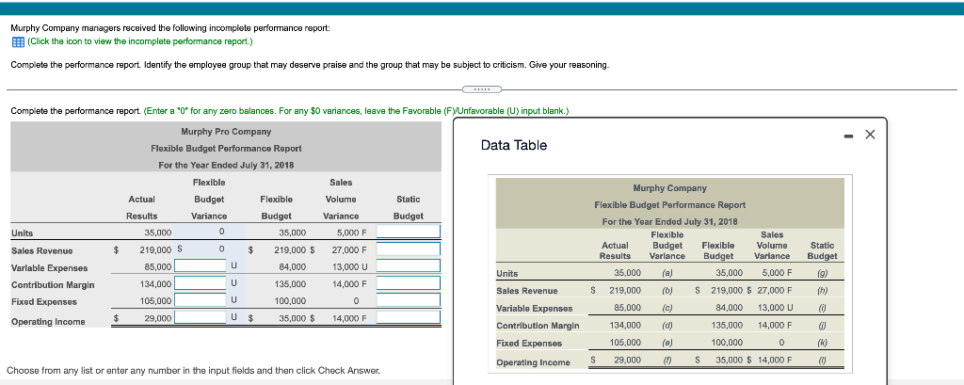Click the 'Murphy Company' heading in Data Table
This screenshot has height=385, width=964.
tap(669, 188)
